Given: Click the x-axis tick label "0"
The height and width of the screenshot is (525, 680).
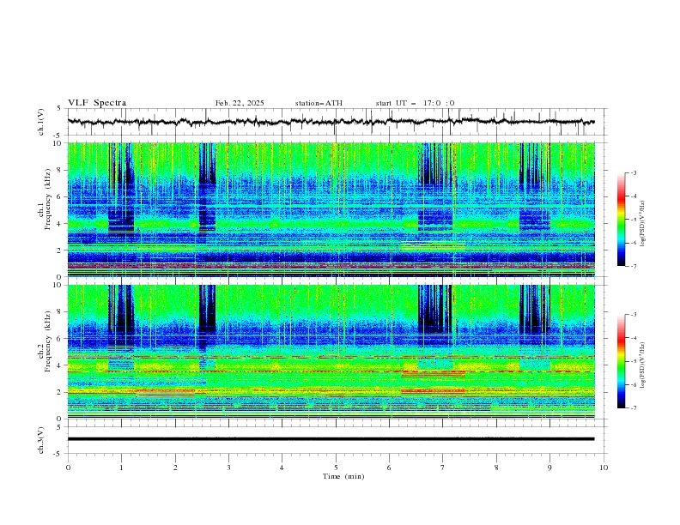Looking at the screenshot, I should tap(68, 468).
